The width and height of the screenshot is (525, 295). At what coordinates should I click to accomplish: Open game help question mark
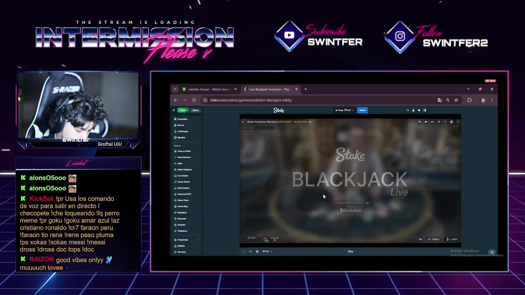[x=452, y=122]
